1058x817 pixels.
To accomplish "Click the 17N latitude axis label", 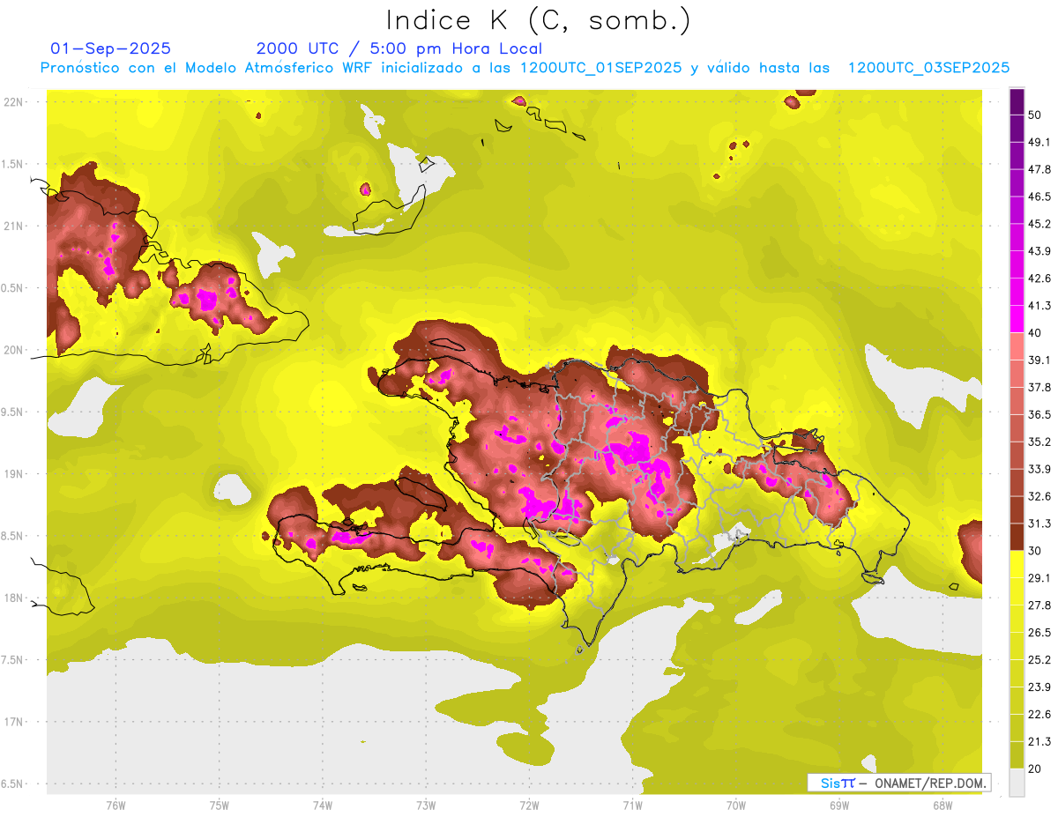I will click(14, 722).
